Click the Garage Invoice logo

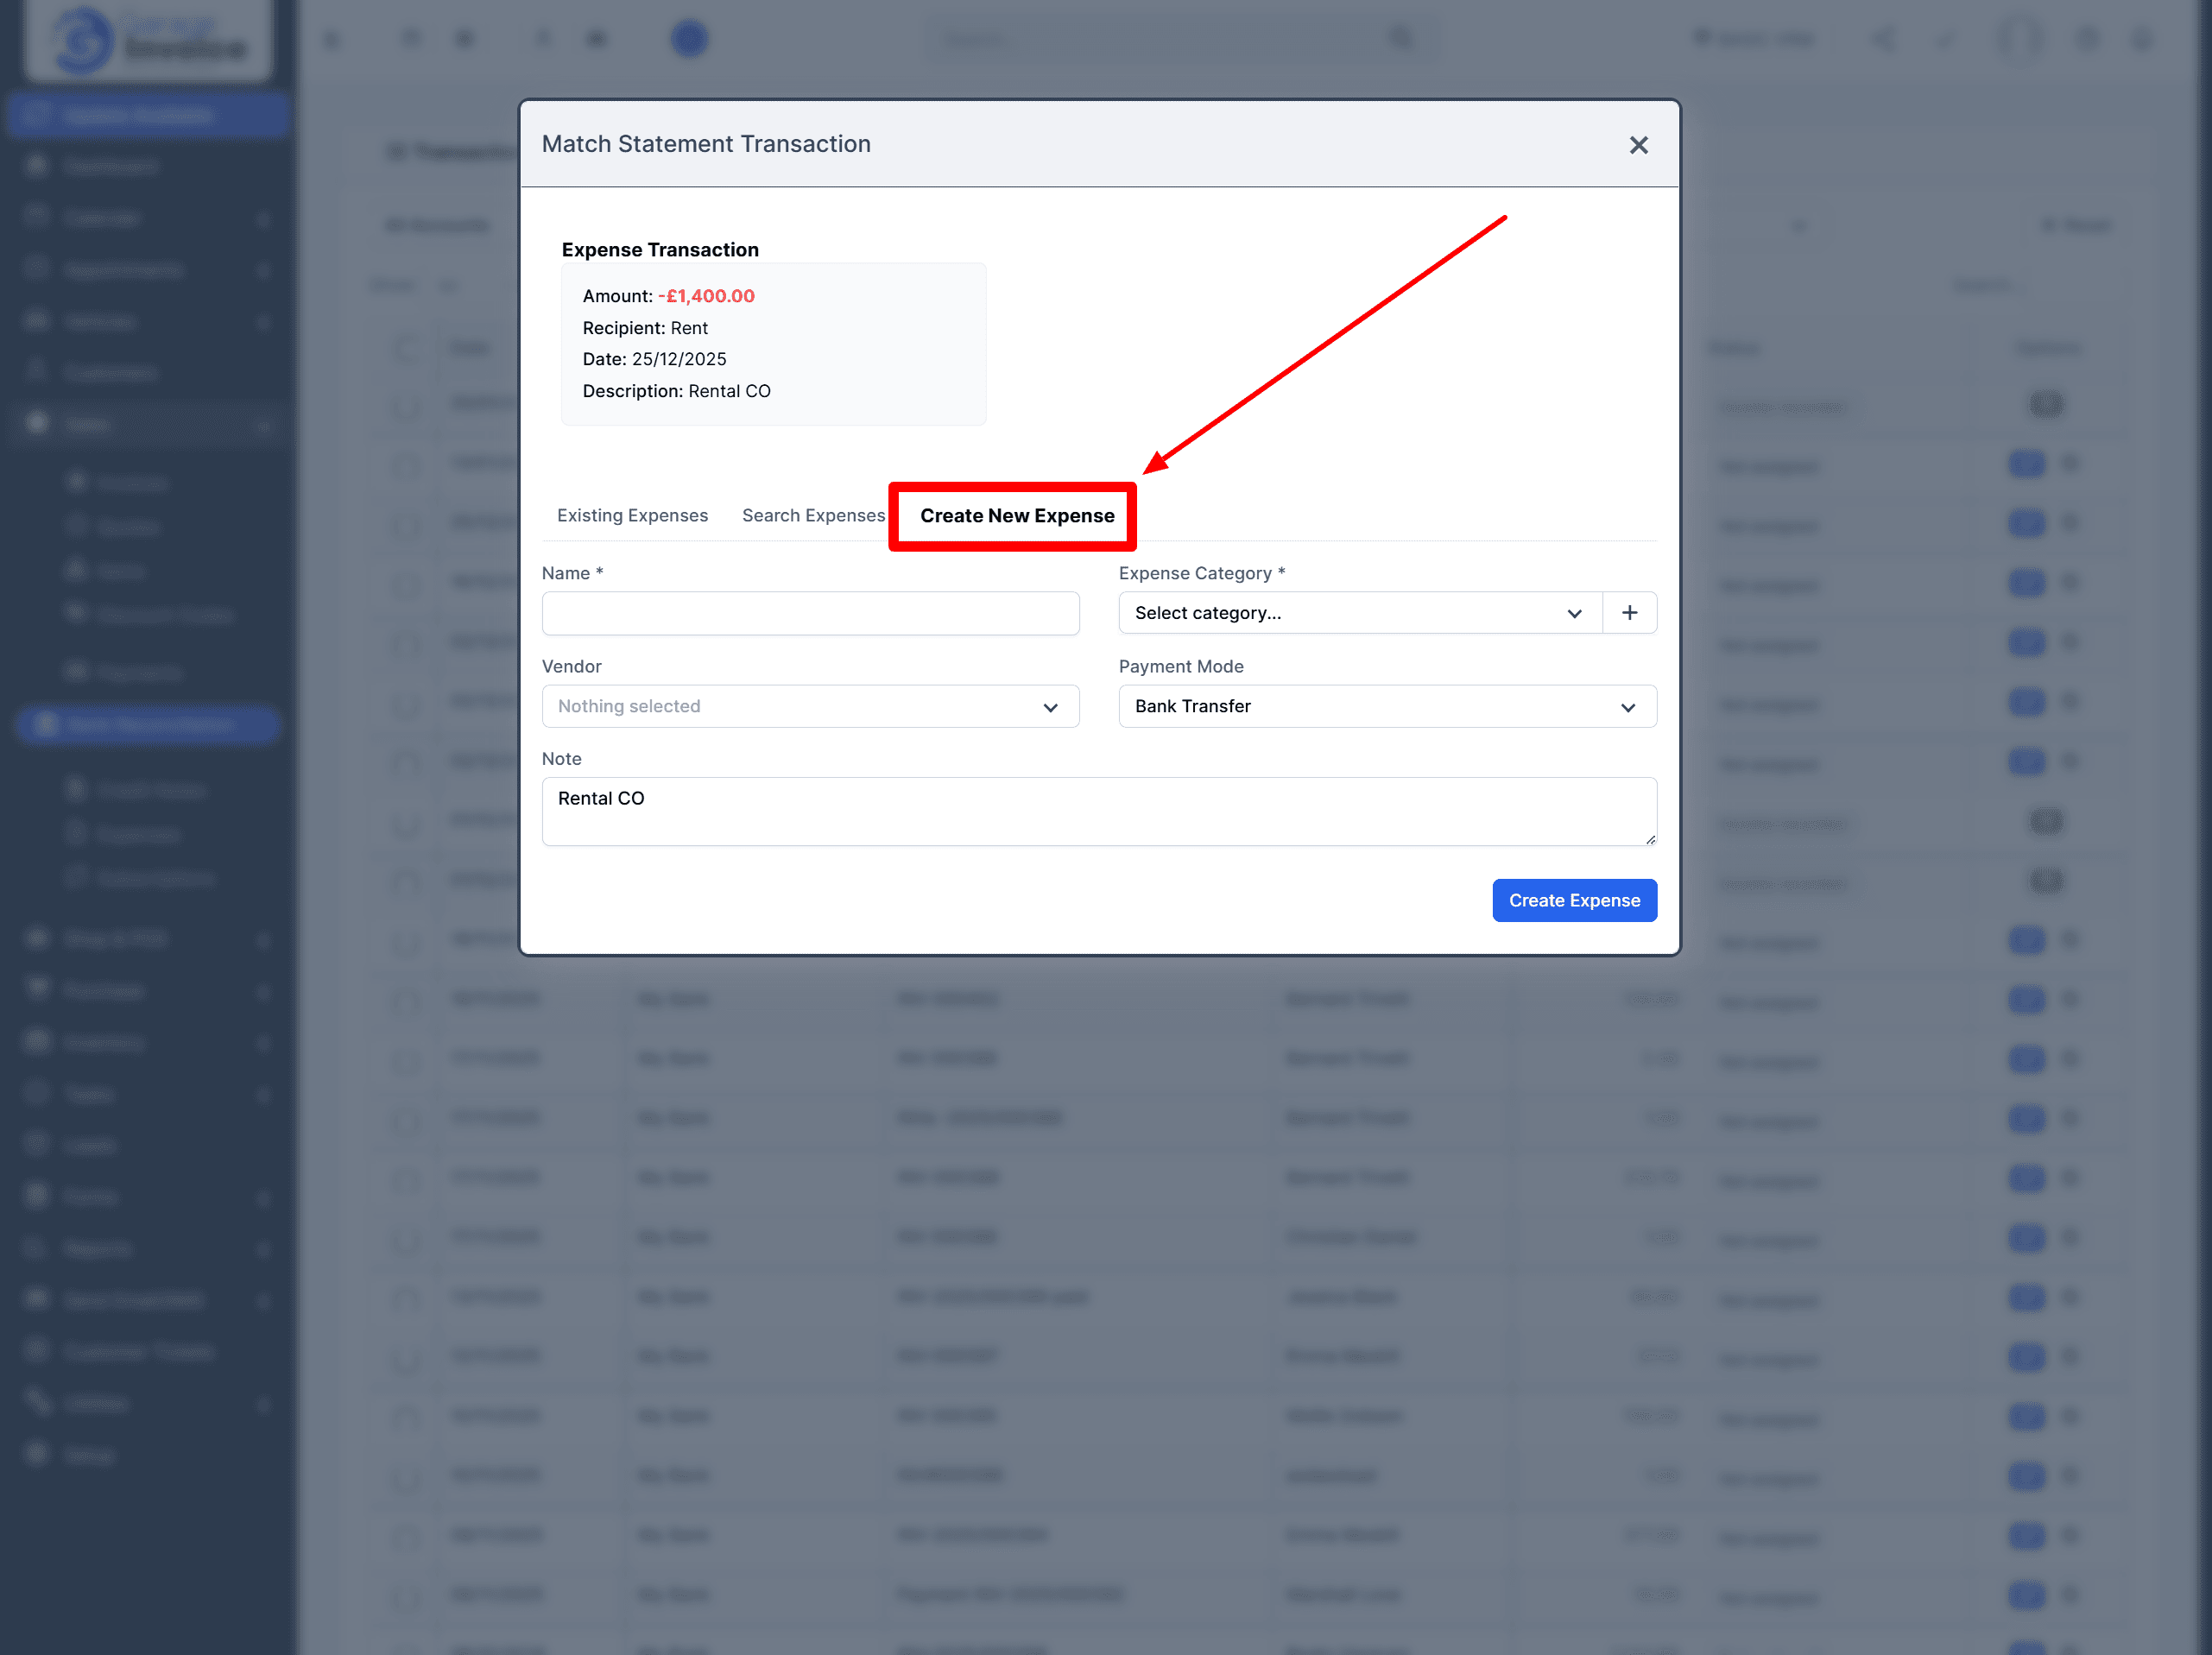(x=148, y=40)
